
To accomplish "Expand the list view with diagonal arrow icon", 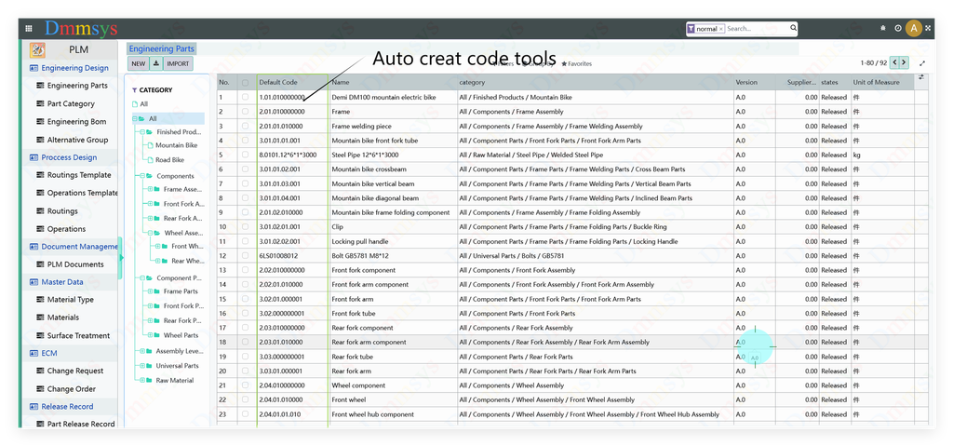I will [922, 63].
